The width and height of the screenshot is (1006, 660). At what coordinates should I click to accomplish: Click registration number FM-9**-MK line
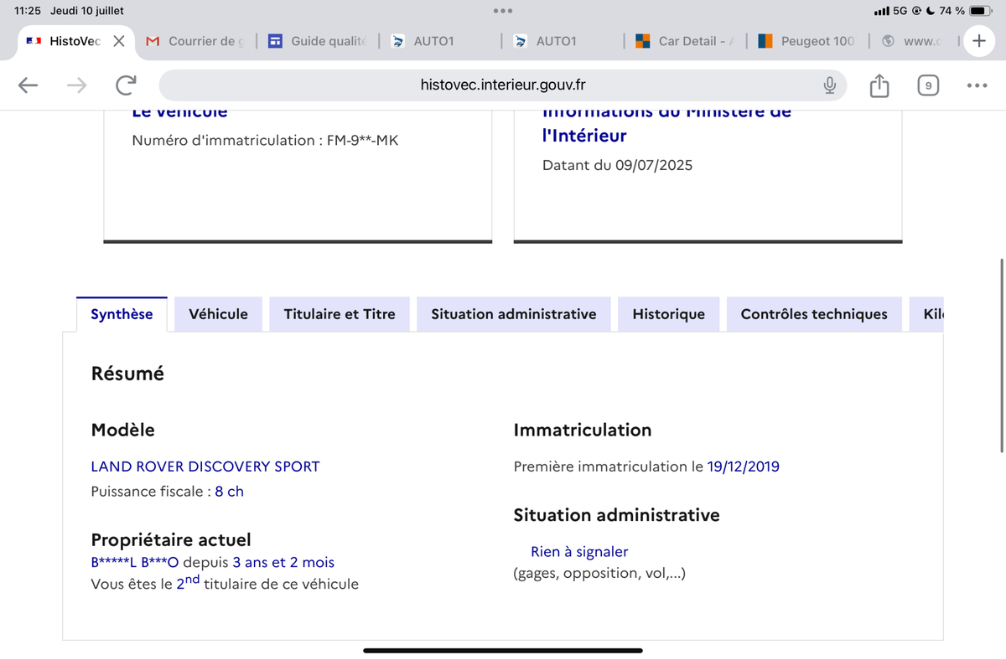coord(266,141)
